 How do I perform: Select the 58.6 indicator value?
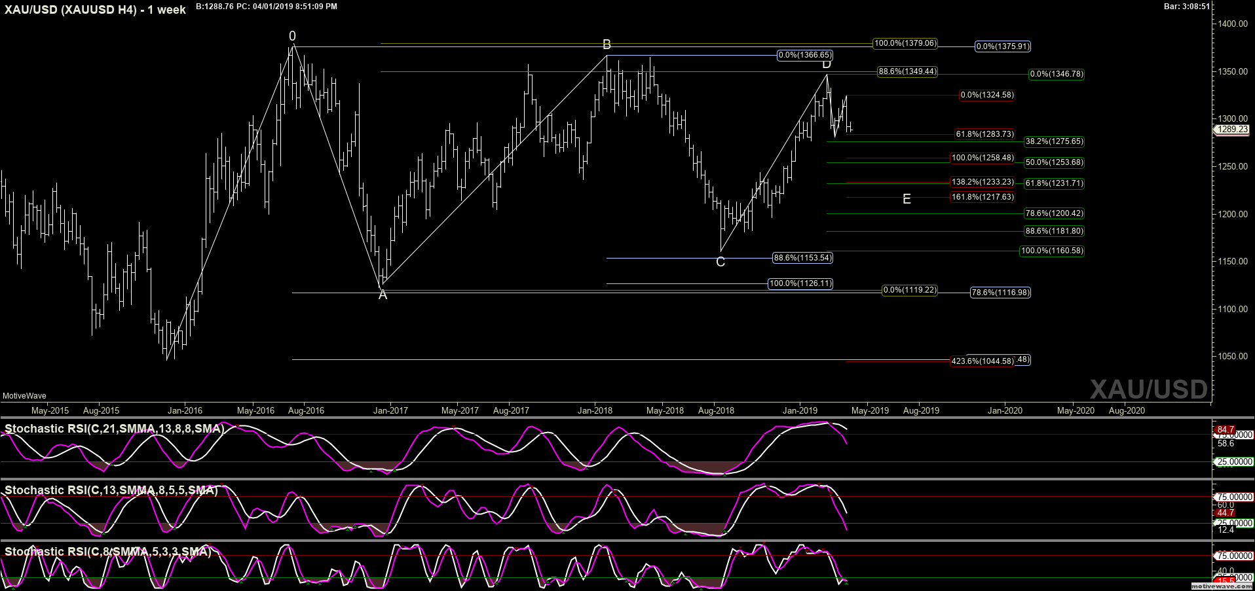pyautogui.click(x=1226, y=444)
